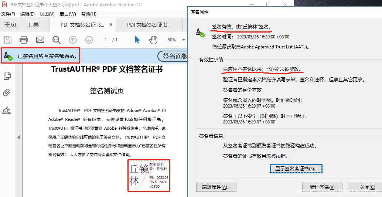382x197 pixels.
Task: Click the 签名测试页 subtitle
Action: pos(107,91)
